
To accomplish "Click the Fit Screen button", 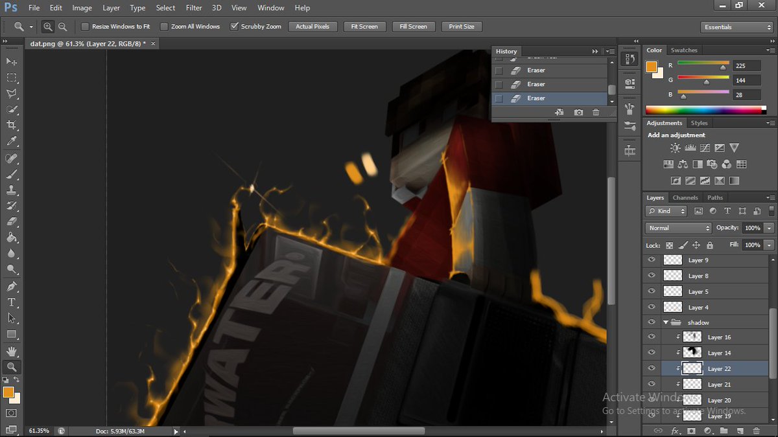I will click(x=364, y=27).
